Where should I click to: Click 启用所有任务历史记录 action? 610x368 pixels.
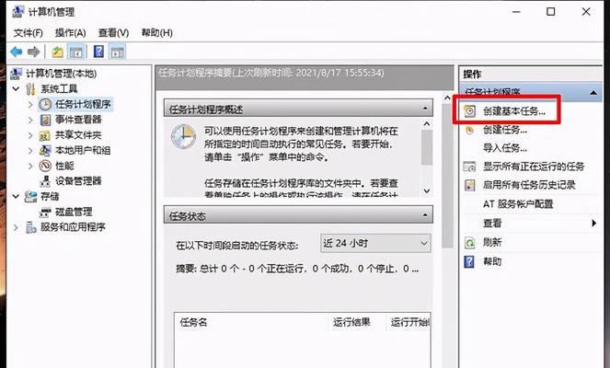[529, 185]
